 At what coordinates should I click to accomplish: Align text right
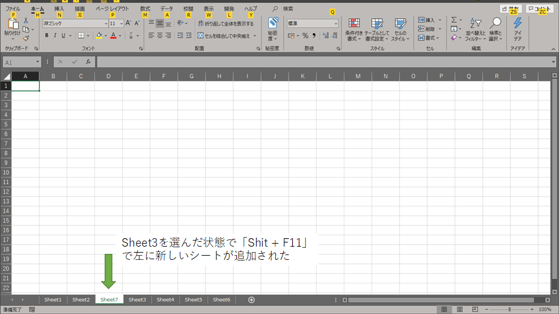[168, 35]
